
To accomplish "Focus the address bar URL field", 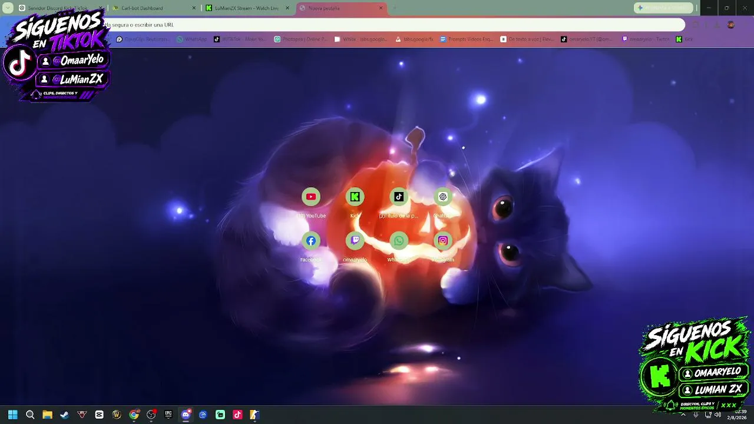I will tap(395, 25).
